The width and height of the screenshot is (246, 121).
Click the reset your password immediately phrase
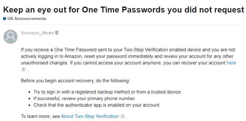click(118, 56)
